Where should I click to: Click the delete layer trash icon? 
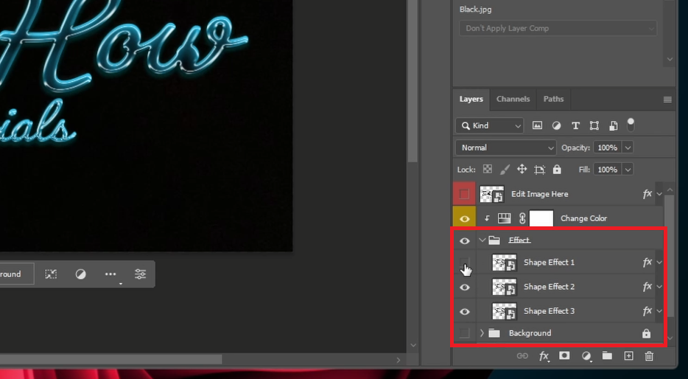click(x=649, y=356)
